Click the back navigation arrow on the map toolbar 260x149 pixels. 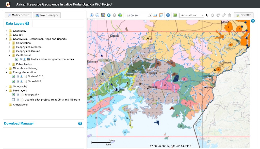(x=109, y=15)
